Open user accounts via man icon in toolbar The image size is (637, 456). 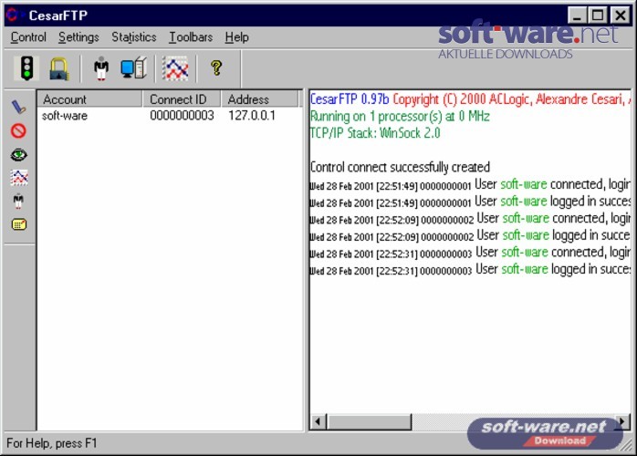pos(101,68)
